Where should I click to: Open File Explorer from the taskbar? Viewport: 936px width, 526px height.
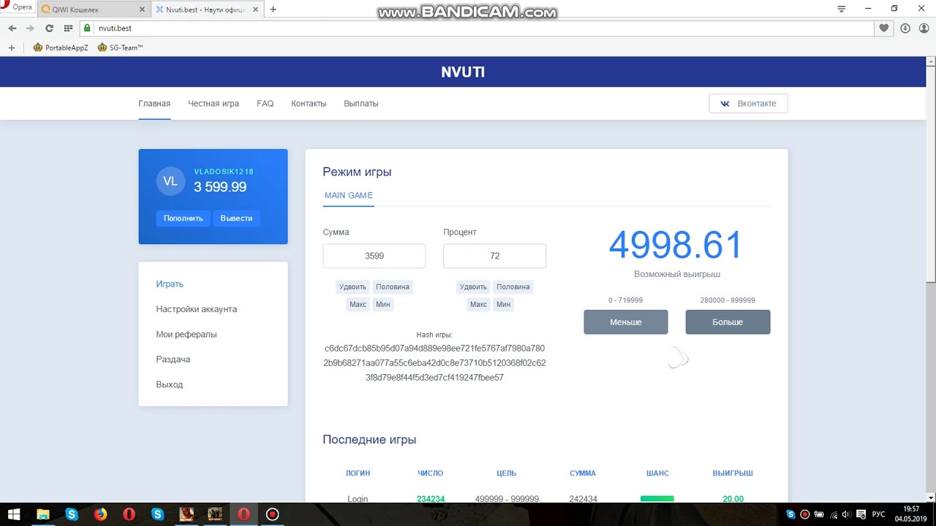42,514
